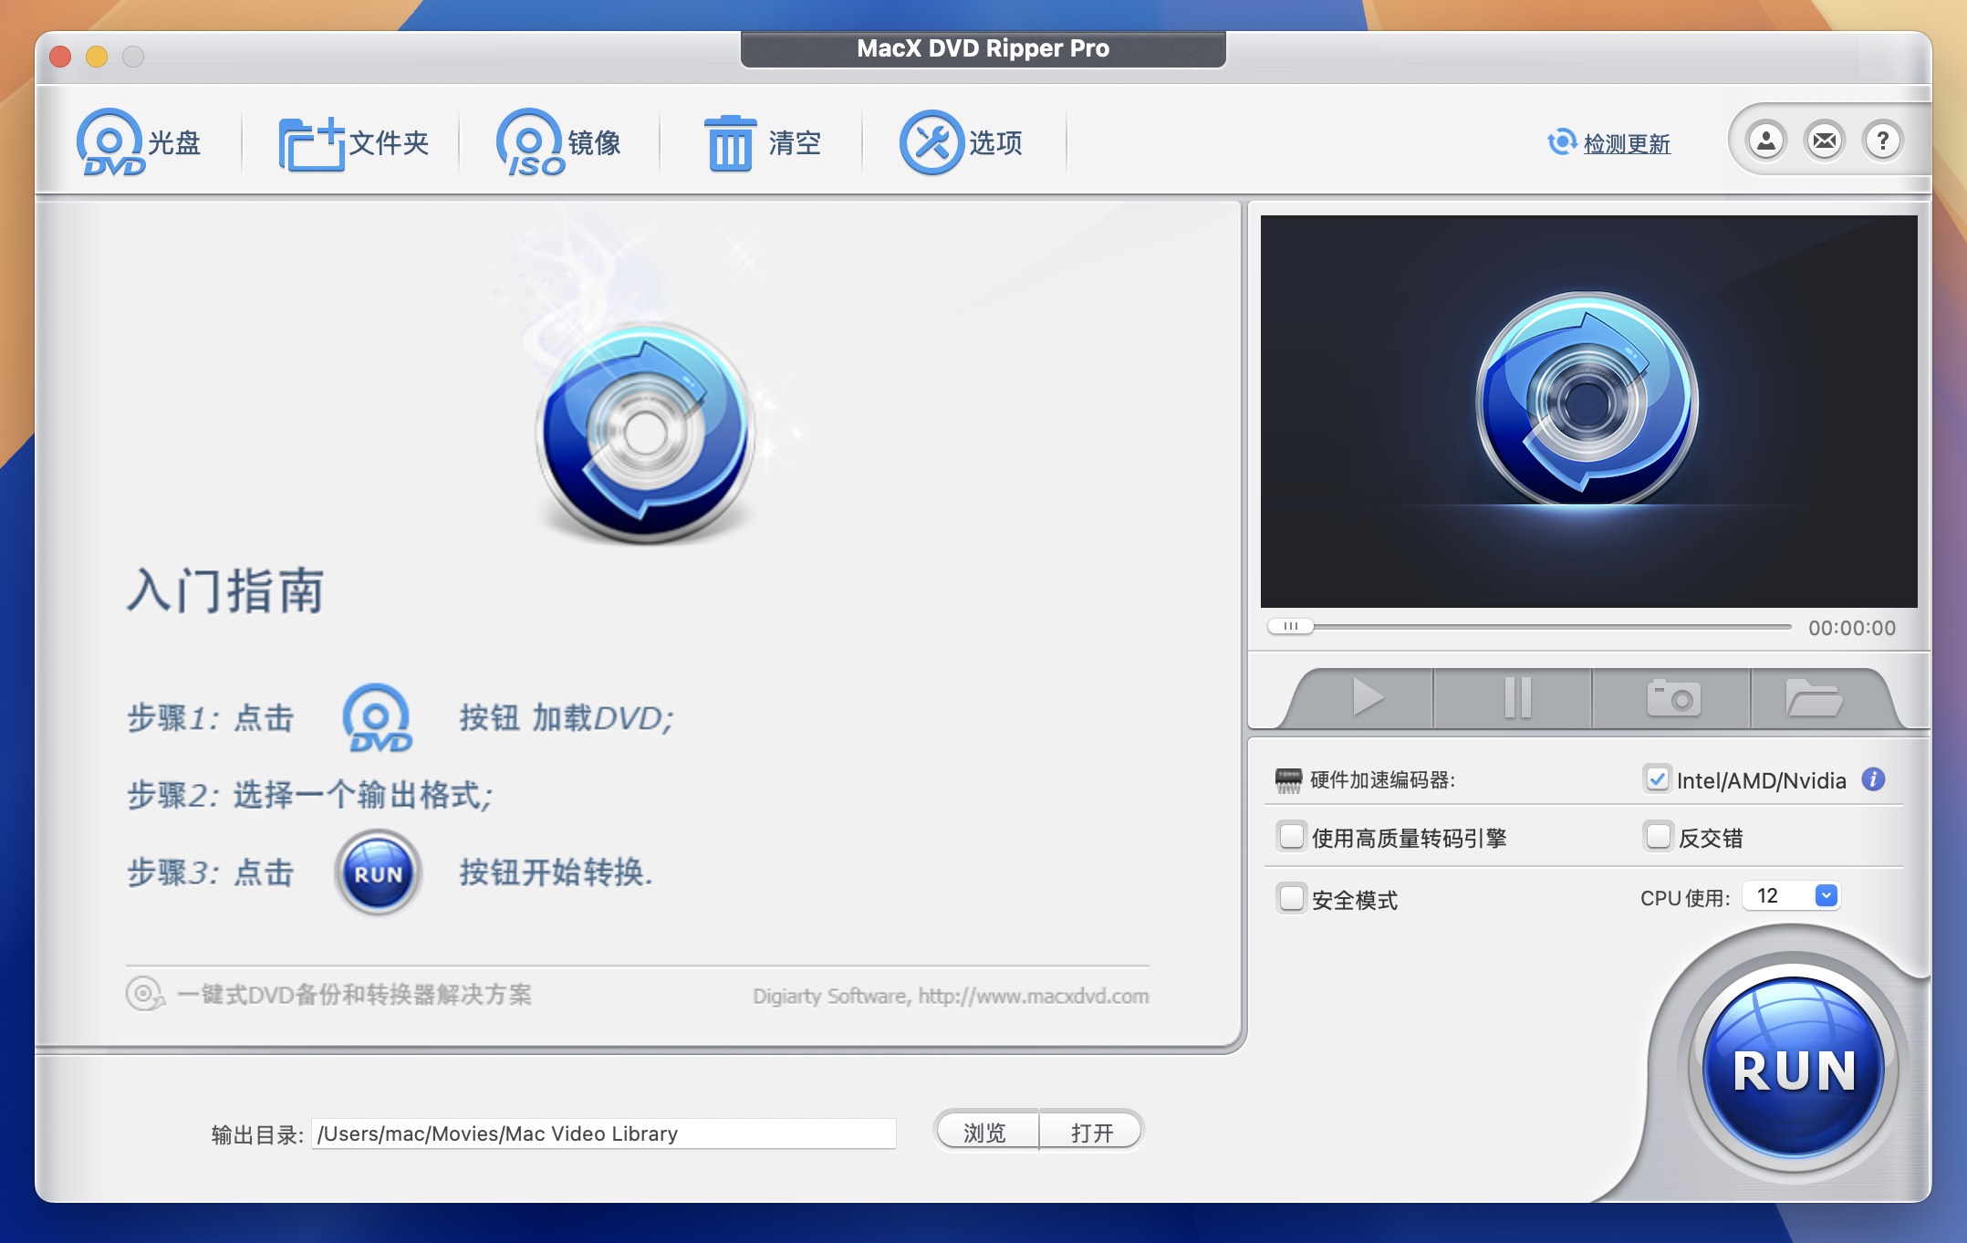Open 选项 settings wrench icon
Viewport: 1967px width, 1243px height.
tap(961, 142)
